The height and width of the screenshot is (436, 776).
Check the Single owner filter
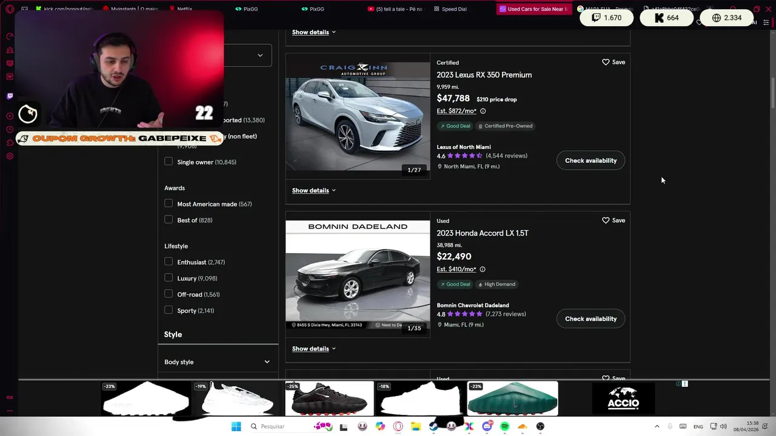click(169, 162)
